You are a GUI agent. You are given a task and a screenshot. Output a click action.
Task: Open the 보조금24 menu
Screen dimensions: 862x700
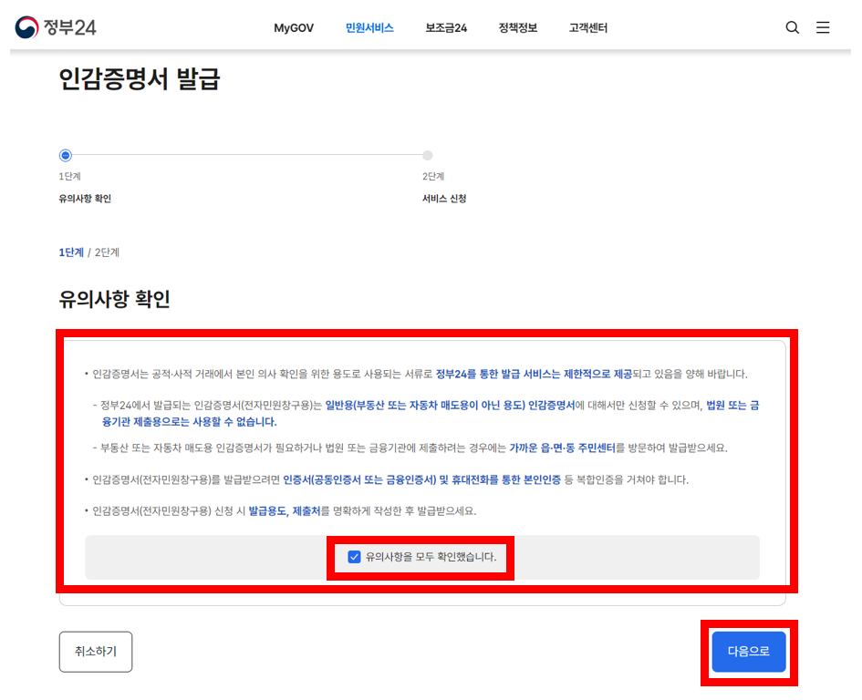(446, 28)
